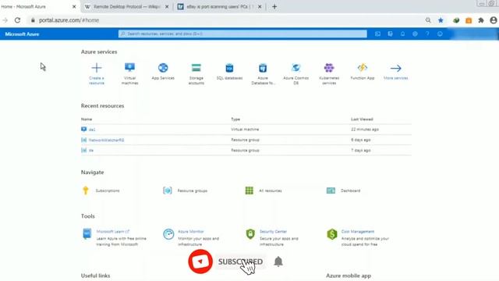The image size is (499, 281).
Task: Click the orange extension icon in toolbar
Action: 469,20
